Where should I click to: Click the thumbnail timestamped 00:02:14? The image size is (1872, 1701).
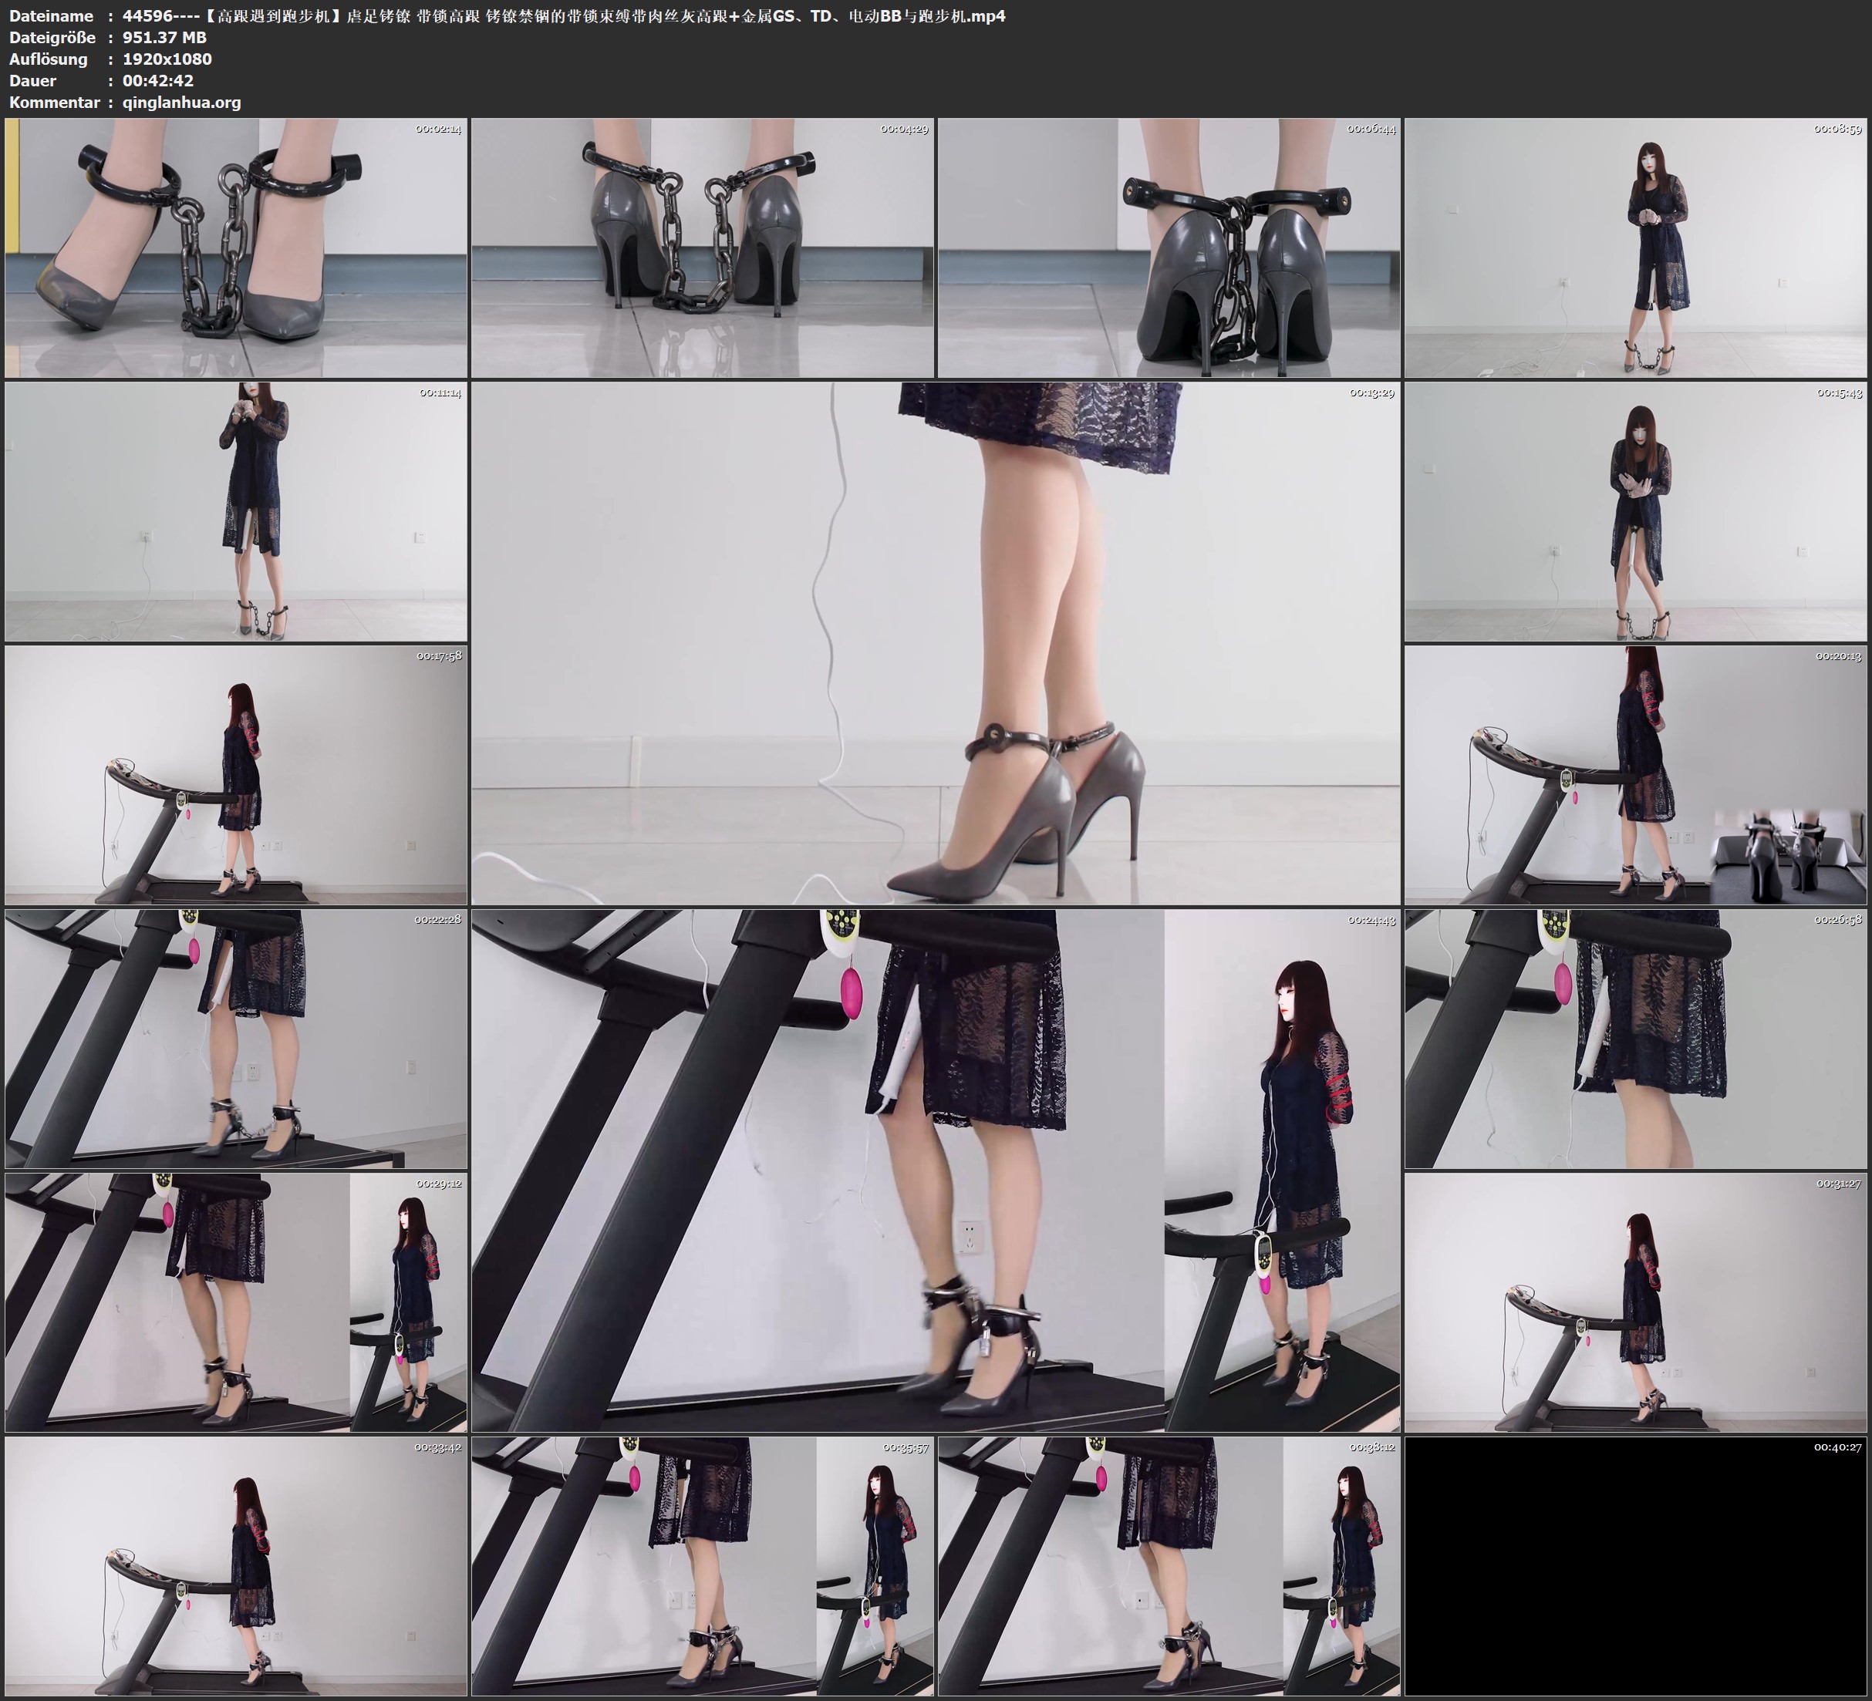tap(236, 248)
